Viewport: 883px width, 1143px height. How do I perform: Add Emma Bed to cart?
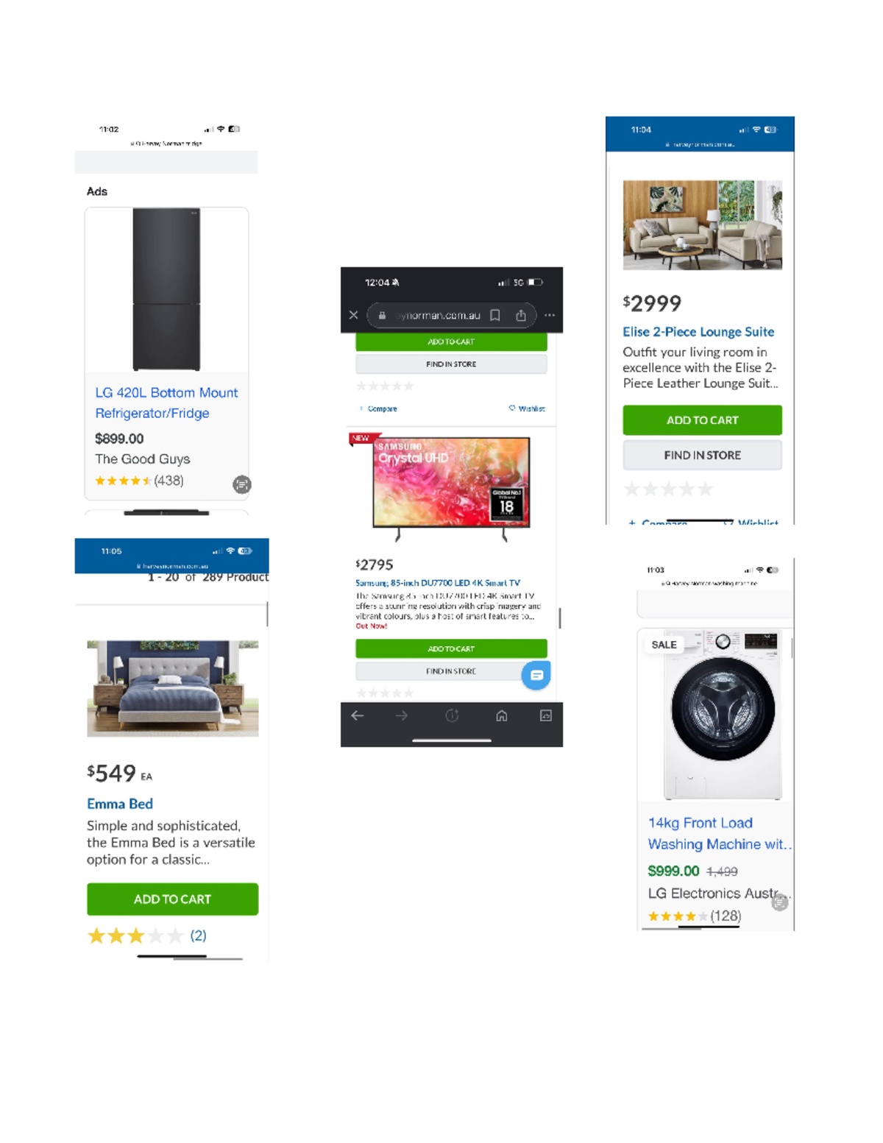point(172,899)
